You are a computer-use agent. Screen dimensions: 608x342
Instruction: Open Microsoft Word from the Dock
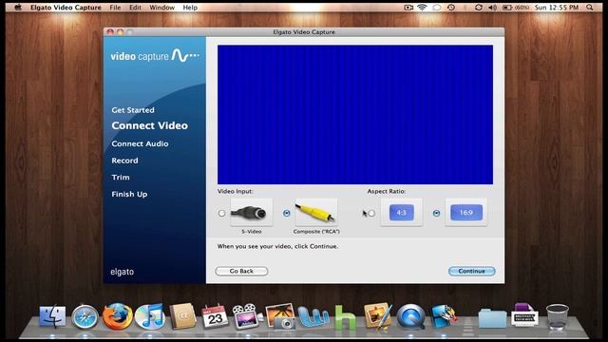coord(313,316)
